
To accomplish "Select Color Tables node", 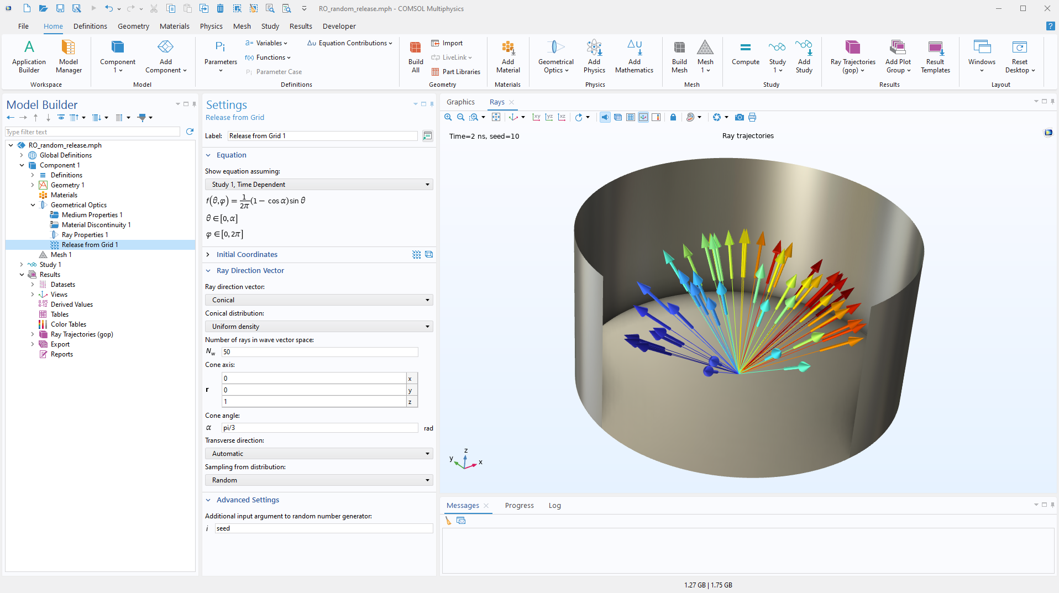I will tap(69, 324).
